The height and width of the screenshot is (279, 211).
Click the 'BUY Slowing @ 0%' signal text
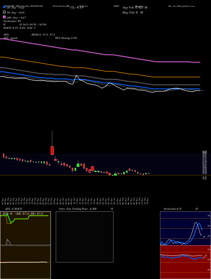tap(66, 38)
